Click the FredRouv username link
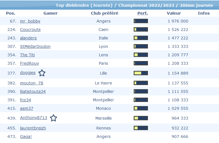Image resolution: width=219 pixels, height=143 pixels. click(29, 63)
